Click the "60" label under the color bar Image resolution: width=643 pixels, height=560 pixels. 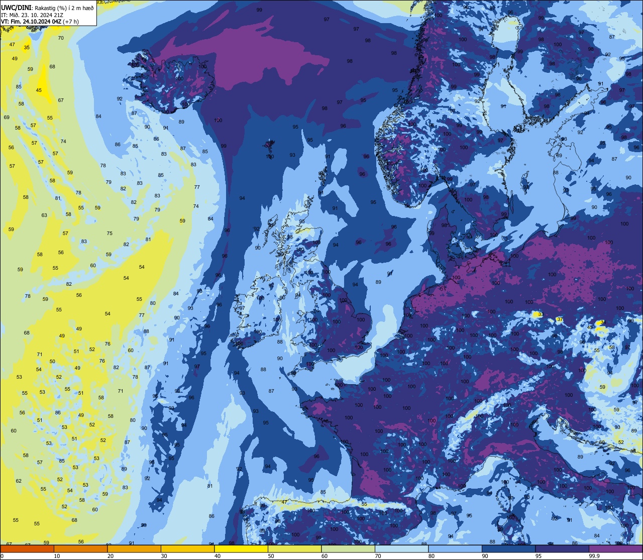tap(325, 556)
